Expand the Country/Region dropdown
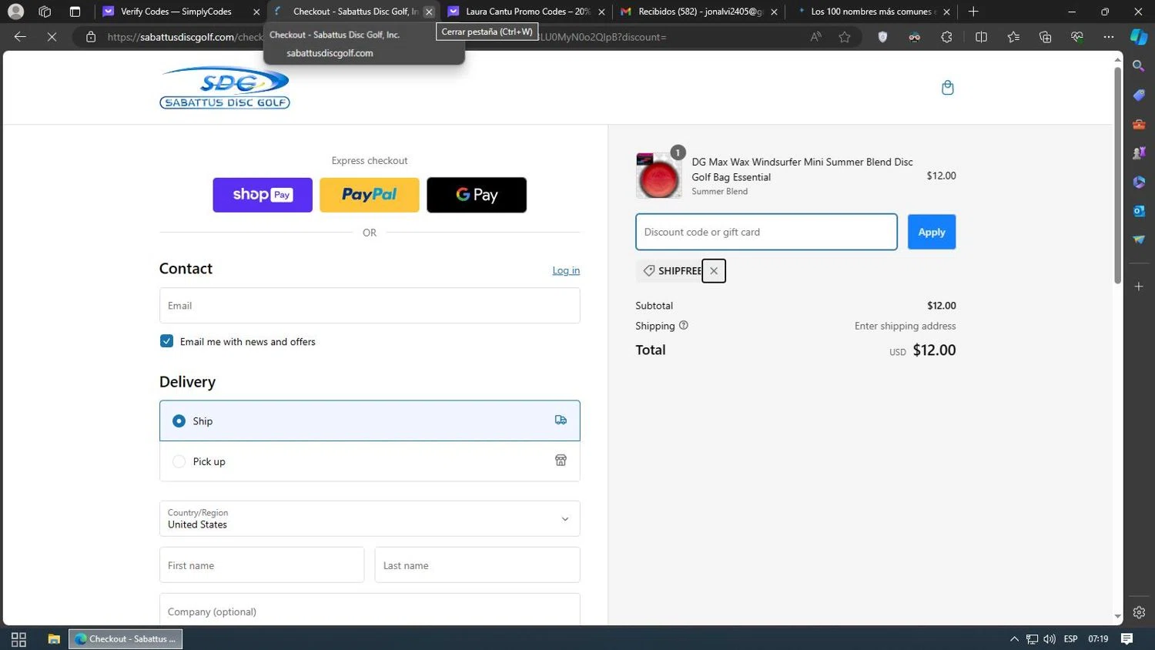Screen dimensions: 1155x650 click(370, 518)
